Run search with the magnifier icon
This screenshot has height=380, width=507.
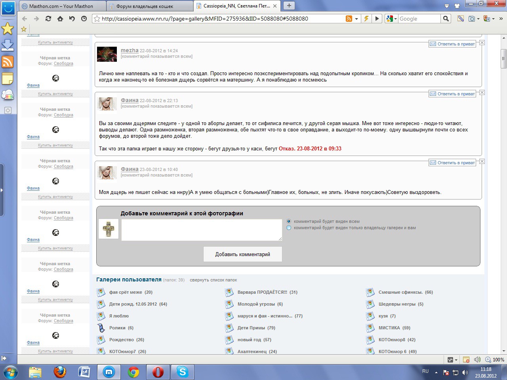[x=446, y=19]
